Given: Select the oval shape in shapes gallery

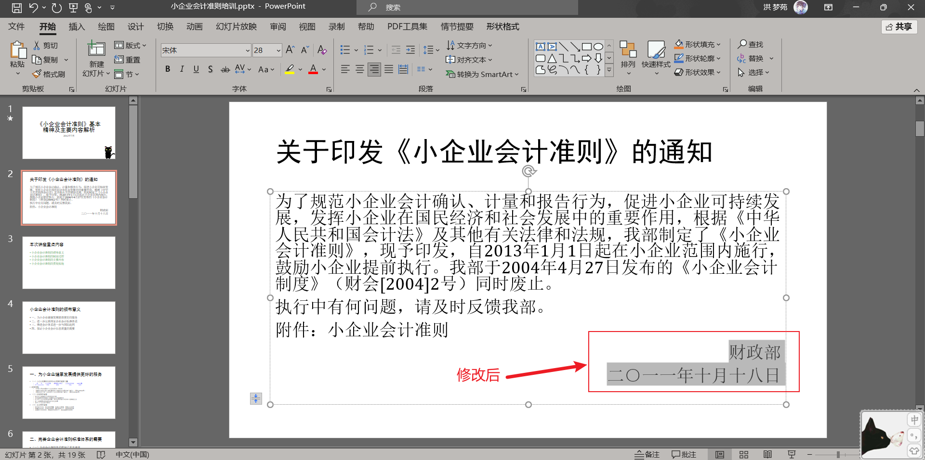Looking at the screenshot, I should tap(598, 47).
